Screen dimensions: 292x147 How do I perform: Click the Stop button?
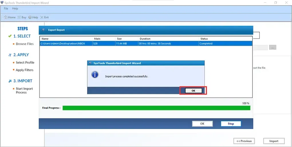[231, 124]
